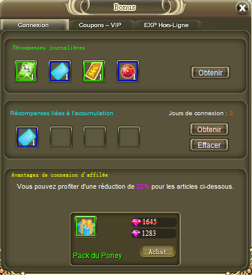Click the blue ticket daily reward icon
The width and height of the screenshot is (252, 275).
(60, 71)
